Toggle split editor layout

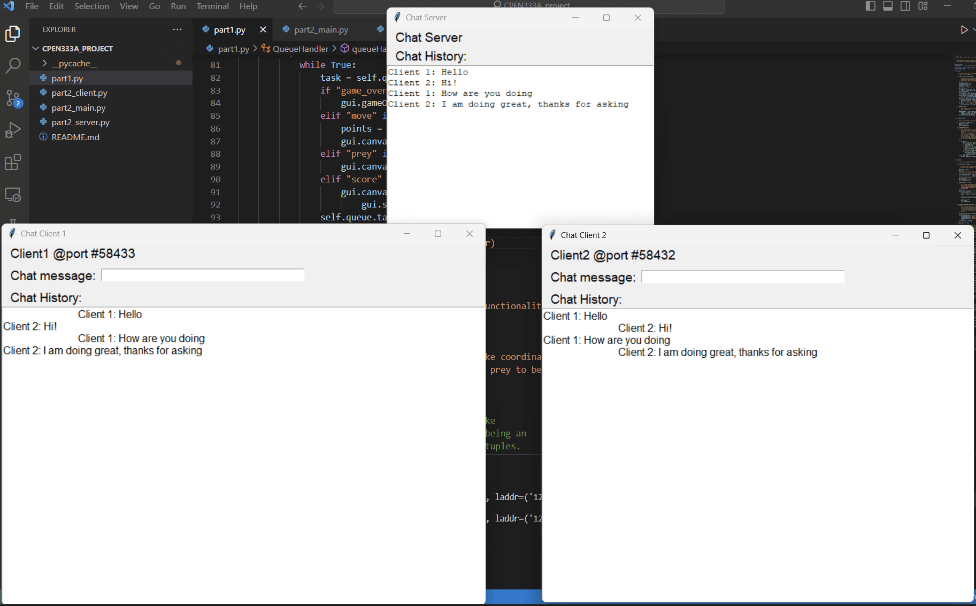point(905,6)
